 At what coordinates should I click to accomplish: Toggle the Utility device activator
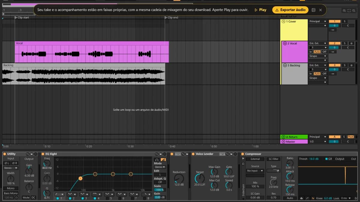[4, 154]
